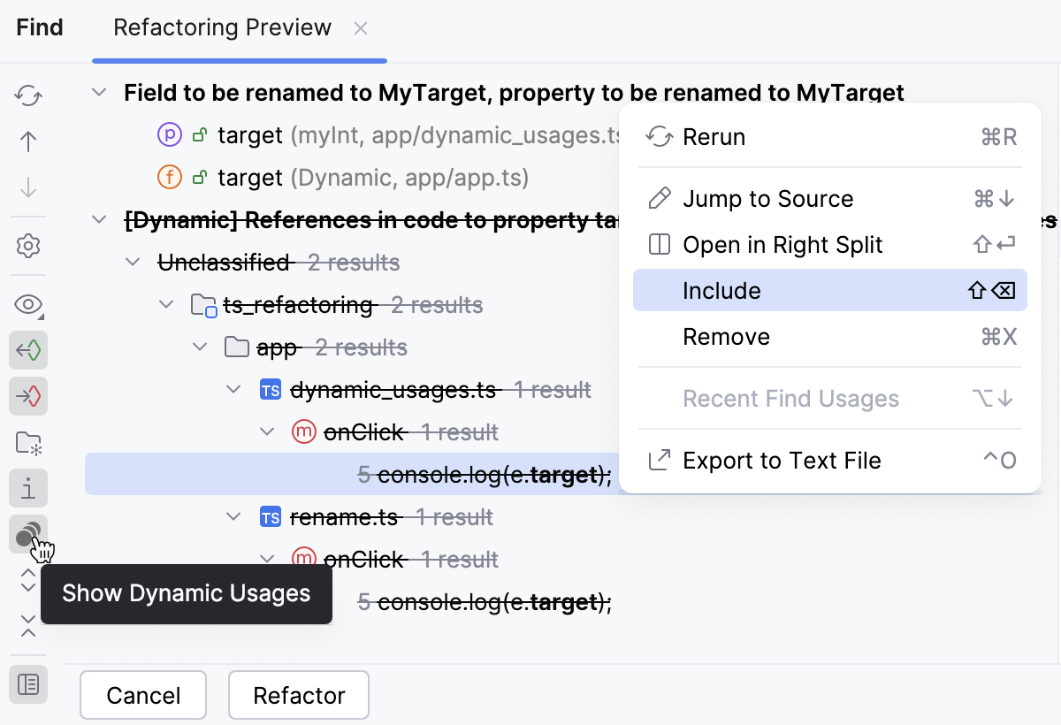Select Export to Text File menu entry

(782, 460)
